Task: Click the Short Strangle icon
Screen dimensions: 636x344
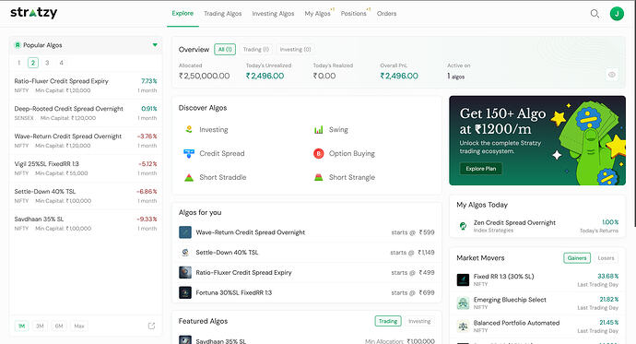Action: pyautogui.click(x=318, y=177)
